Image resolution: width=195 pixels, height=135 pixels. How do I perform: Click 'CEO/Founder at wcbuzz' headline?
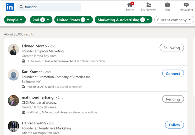(39, 103)
